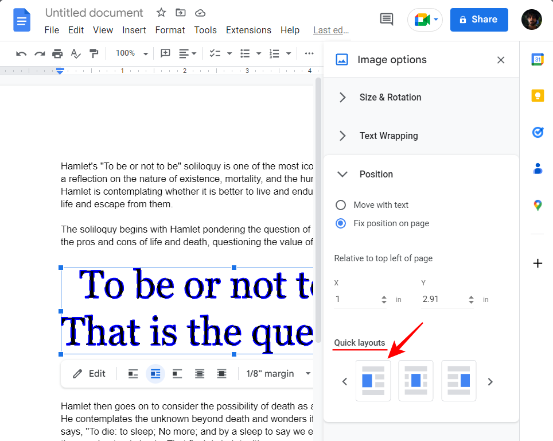Image resolution: width=553 pixels, height=441 pixels.
Task: Open Google Keep in side panel
Action: (537, 96)
